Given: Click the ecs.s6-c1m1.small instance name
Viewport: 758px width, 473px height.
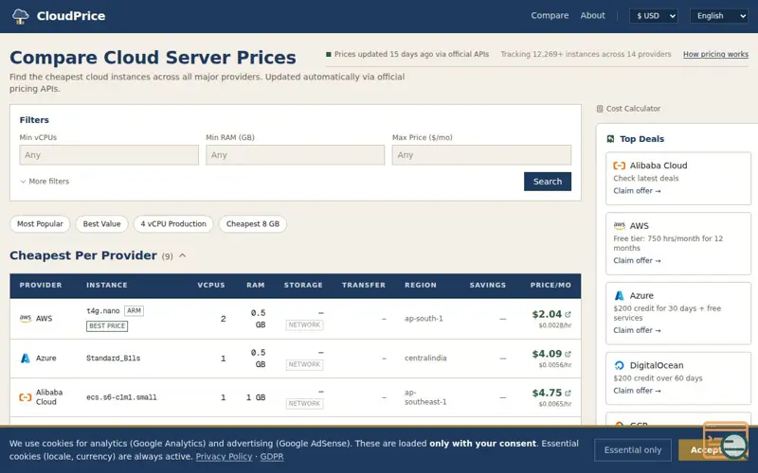Looking at the screenshot, I should click(121, 397).
